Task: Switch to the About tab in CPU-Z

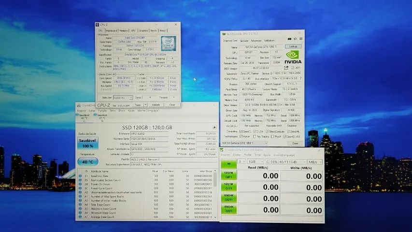Action: pos(163,31)
